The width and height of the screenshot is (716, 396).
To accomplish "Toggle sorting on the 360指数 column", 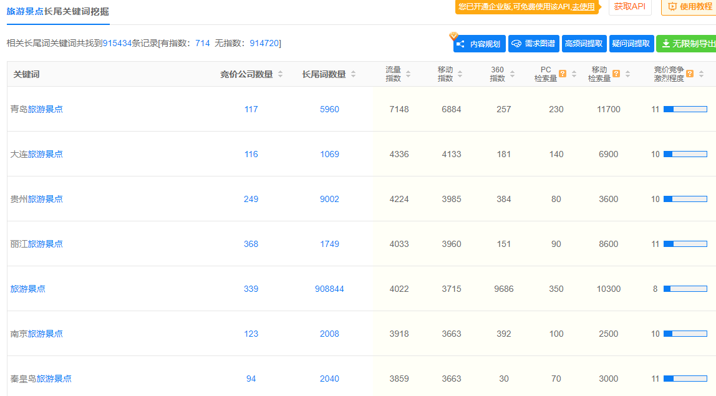I will 512,74.
